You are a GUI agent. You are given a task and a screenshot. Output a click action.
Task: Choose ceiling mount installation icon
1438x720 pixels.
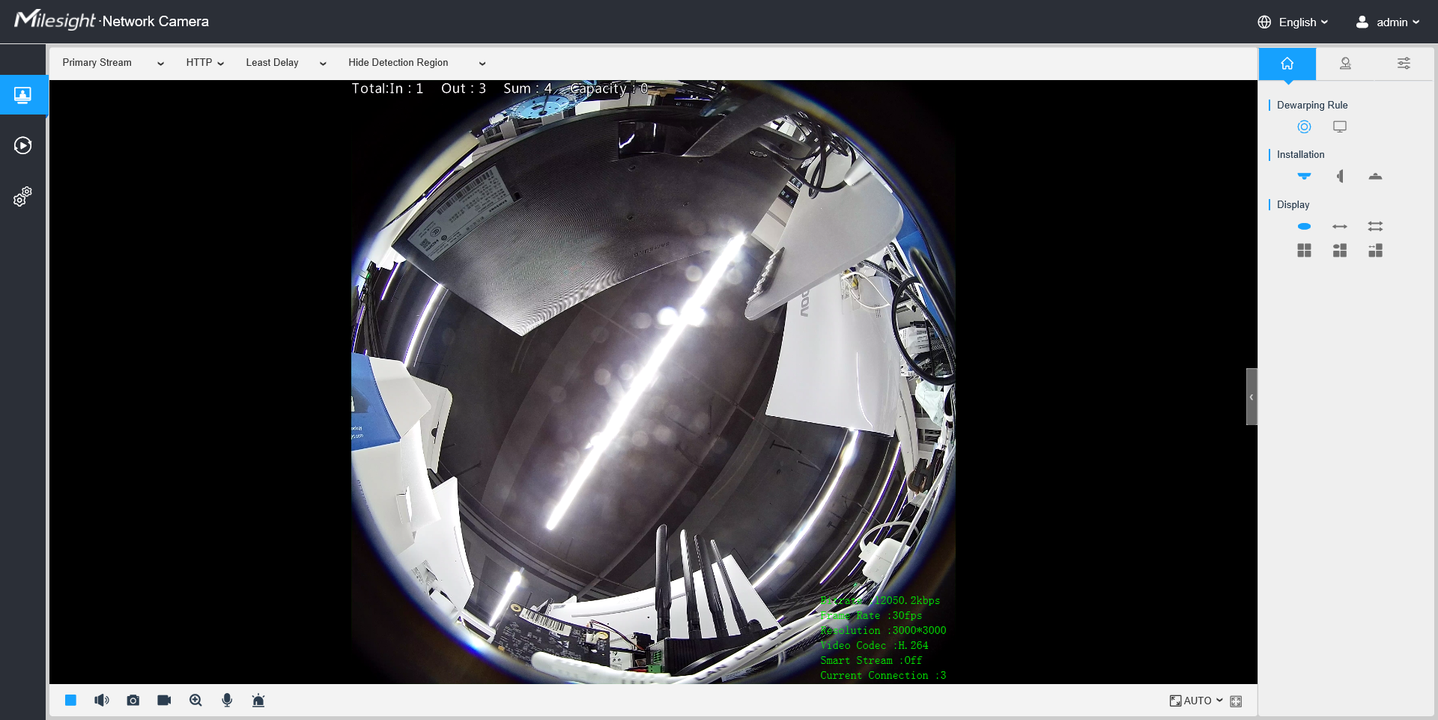click(x=1304, y=177)
